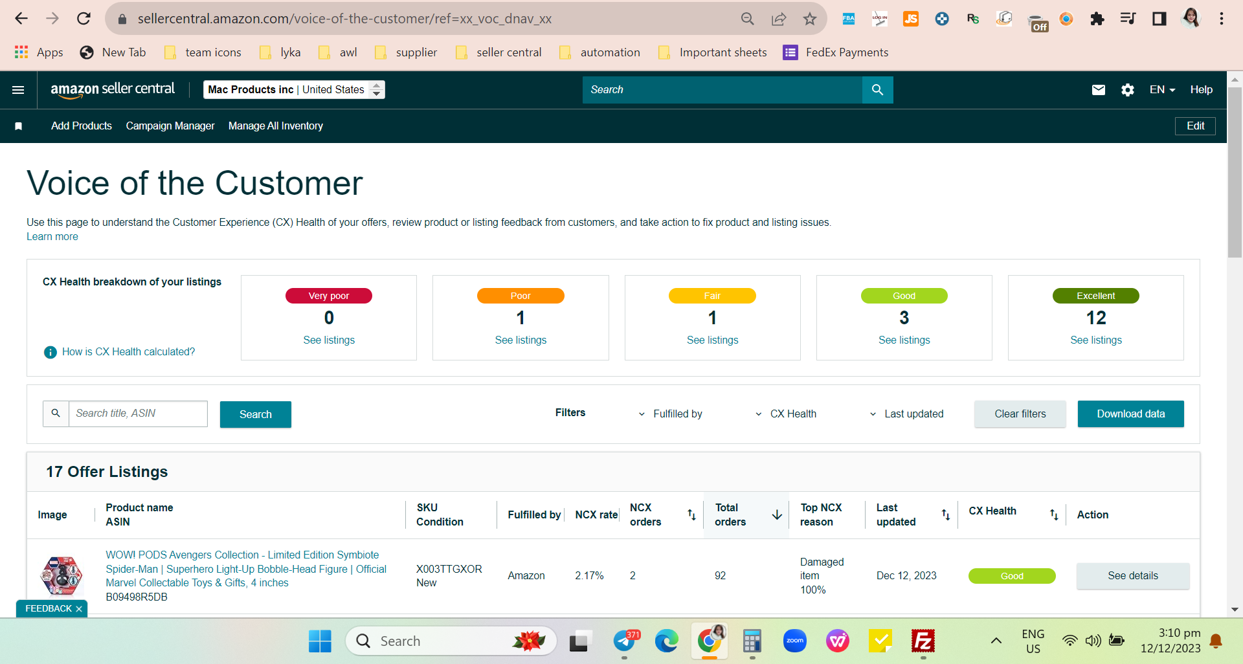The image size is (1243, 664).
Task: Open the Chrome three-dot menu
Action: coord(1222,19)
